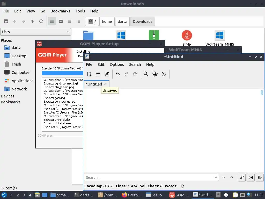Switch to icon view in the file manager

point(52,21)
